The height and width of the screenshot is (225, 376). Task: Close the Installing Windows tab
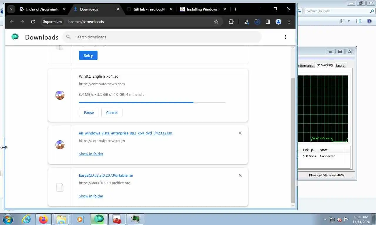pos(225,9)
